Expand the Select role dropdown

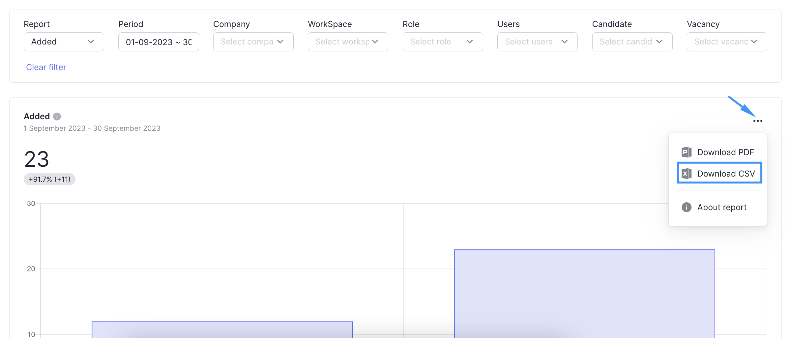point(443,42)
